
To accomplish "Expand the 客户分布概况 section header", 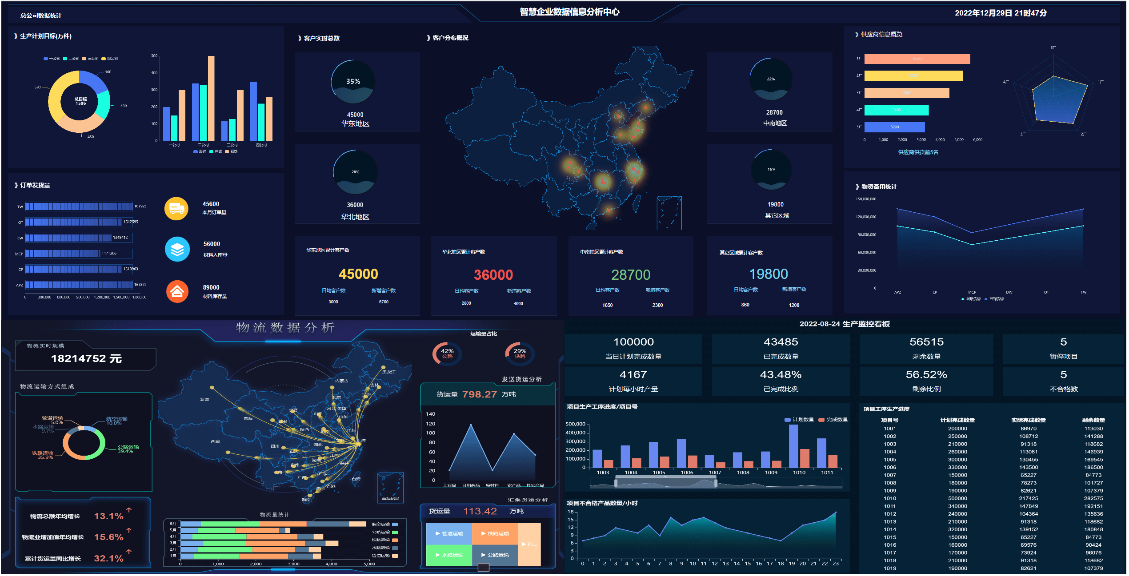I will [448, 38].
